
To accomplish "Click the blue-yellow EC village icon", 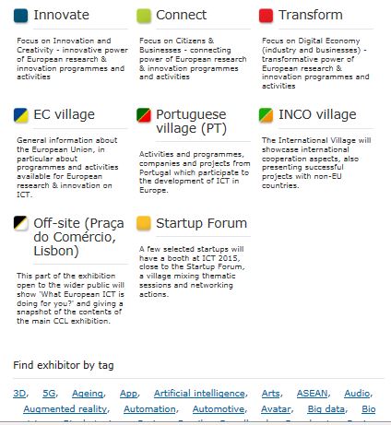I will tap(21, 115).
